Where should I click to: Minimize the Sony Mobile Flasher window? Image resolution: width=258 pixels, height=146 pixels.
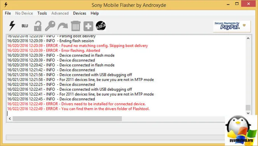pyautogui.click(x=228, y=4)
